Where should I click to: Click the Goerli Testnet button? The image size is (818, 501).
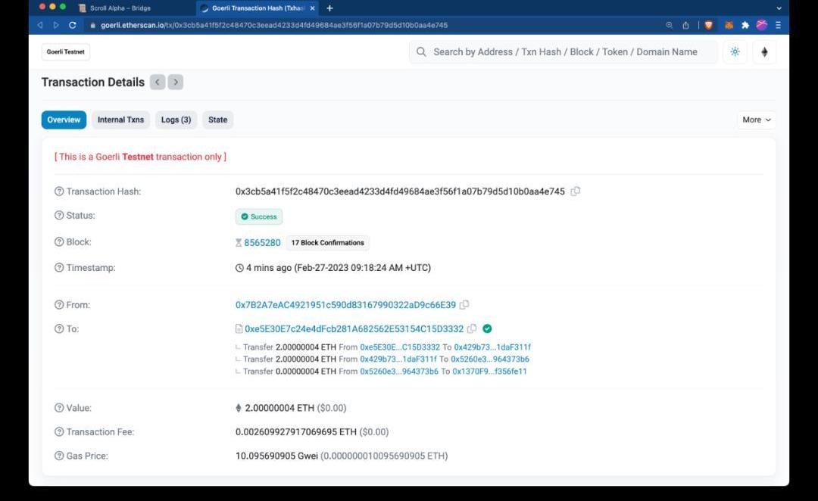[x=66, y=52]
